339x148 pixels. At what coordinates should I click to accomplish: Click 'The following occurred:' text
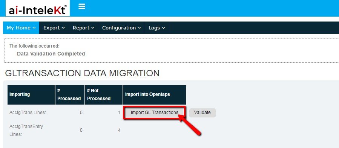pyautogui.click(x=34, y=46)
